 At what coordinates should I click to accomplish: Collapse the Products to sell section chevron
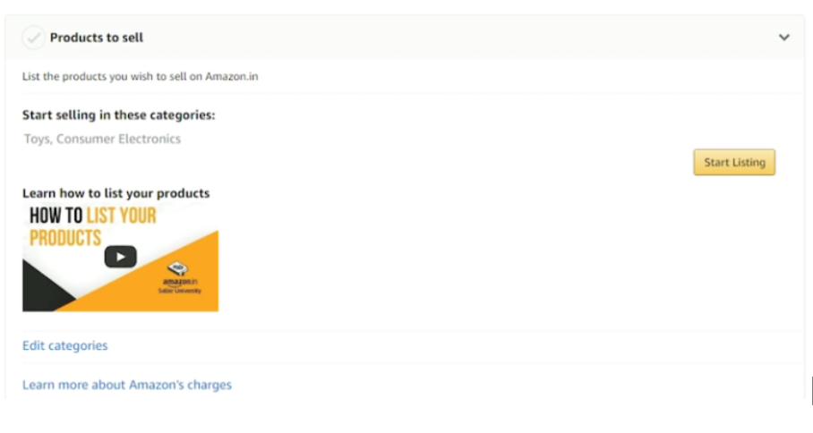tap(784, 38)
